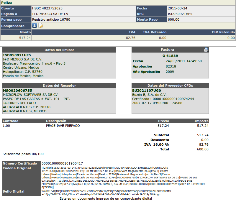Click Registro anticipo 16780
The image size is (236, 202).
[x=51, y=19]
